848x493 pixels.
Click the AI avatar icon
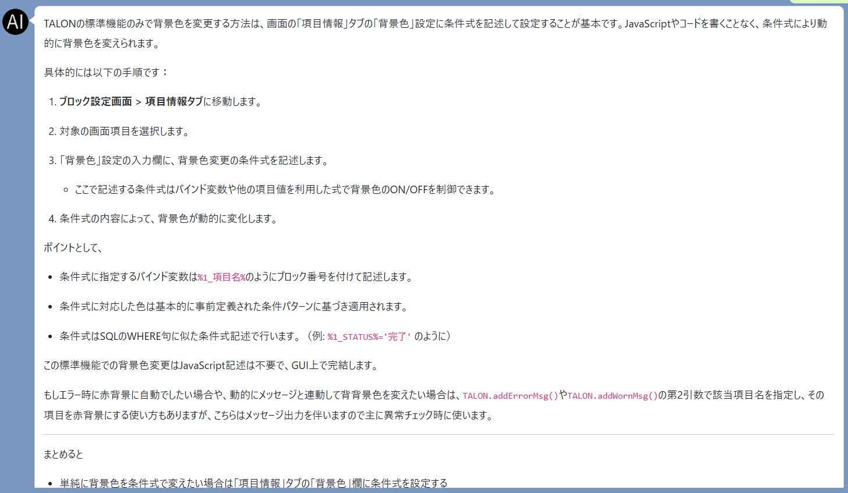15,22
